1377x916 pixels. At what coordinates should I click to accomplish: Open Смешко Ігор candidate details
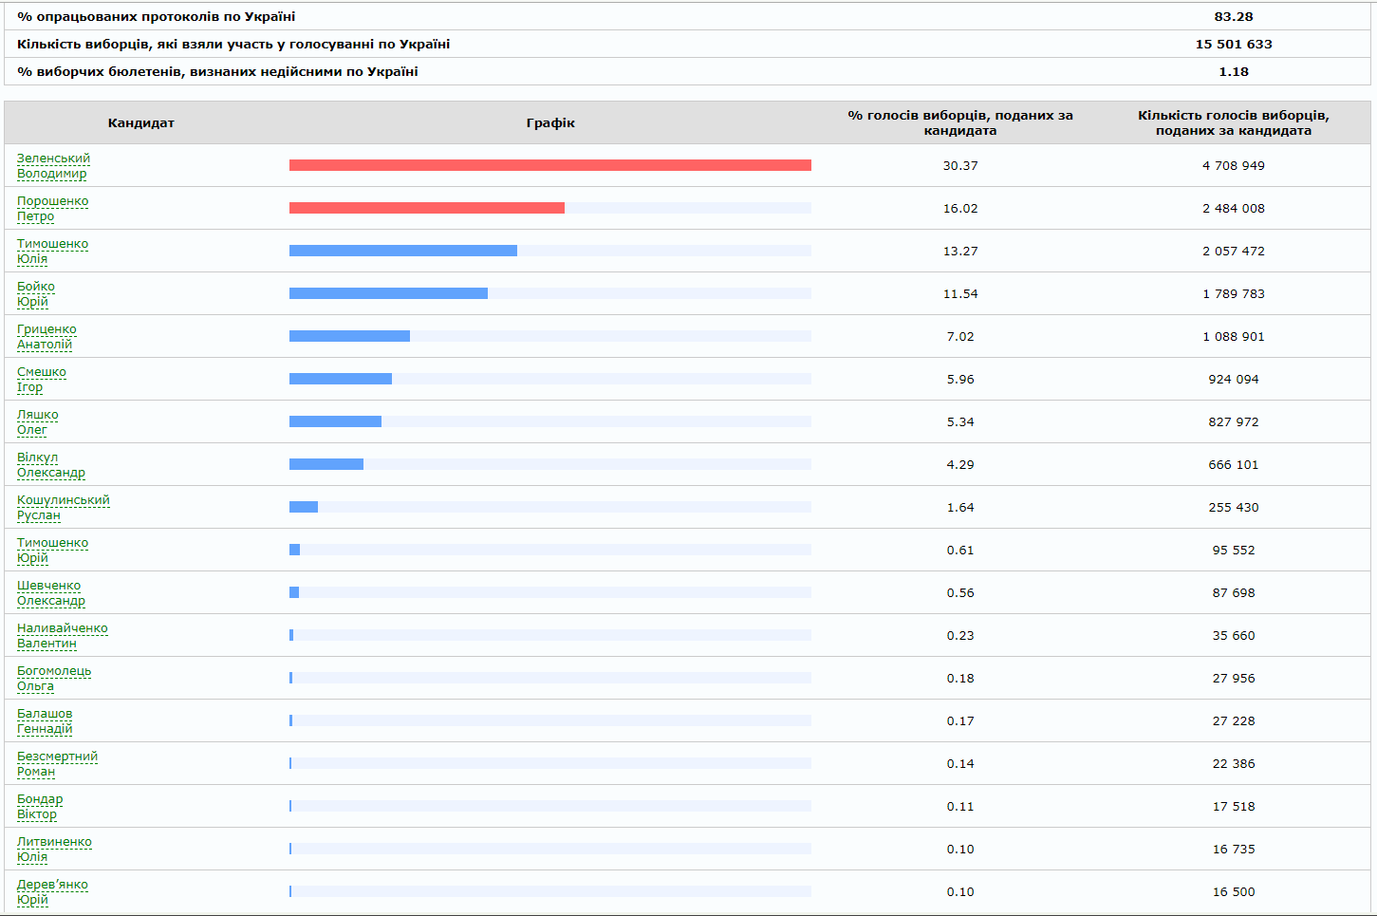coord(42,372)
